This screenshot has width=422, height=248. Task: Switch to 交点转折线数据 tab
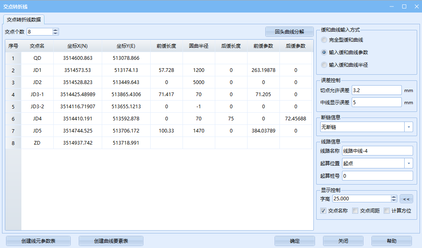pos(24,19)
